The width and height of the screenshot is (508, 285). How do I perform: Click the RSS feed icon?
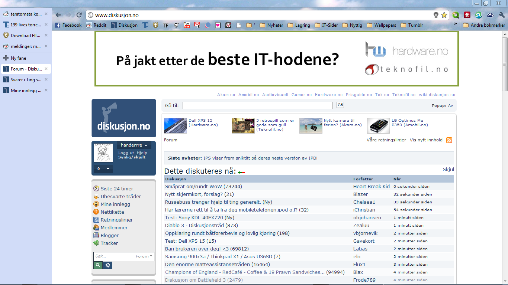point(449,140)
